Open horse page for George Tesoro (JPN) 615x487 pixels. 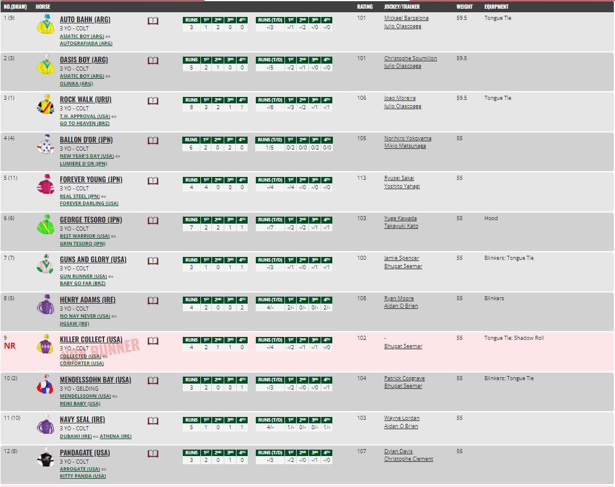[91, 220]
